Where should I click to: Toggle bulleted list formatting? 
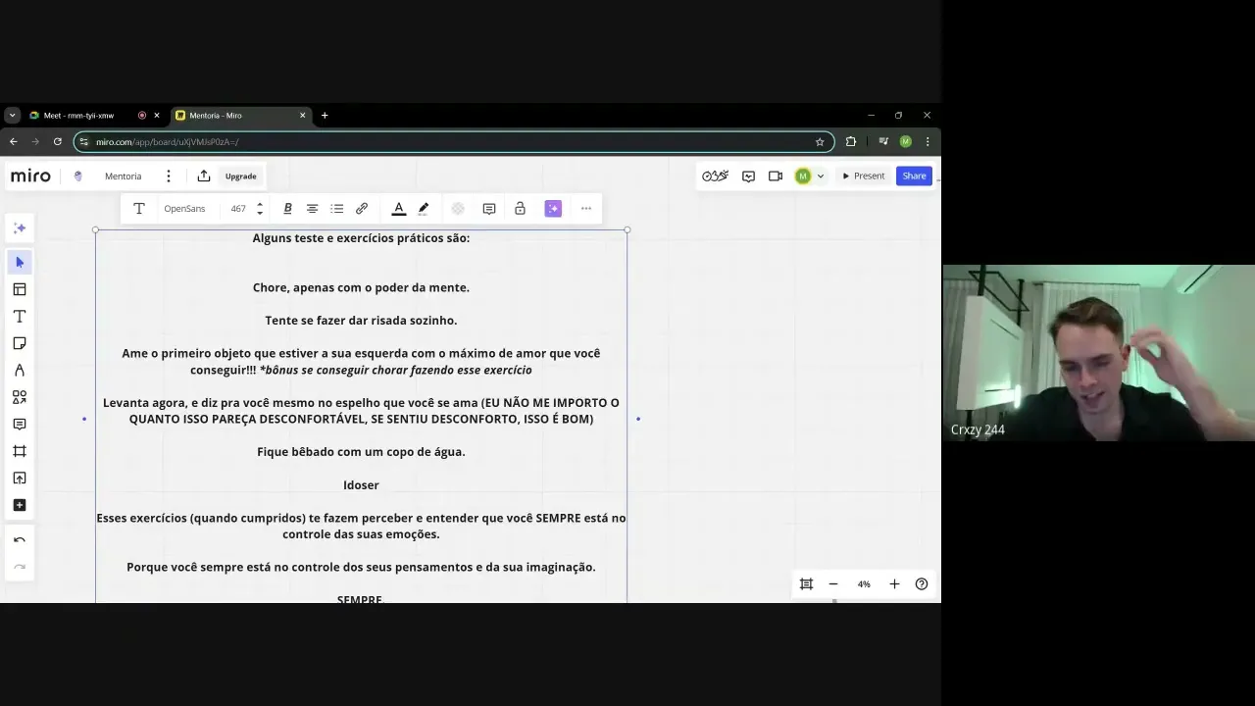[x=337, y=209]
